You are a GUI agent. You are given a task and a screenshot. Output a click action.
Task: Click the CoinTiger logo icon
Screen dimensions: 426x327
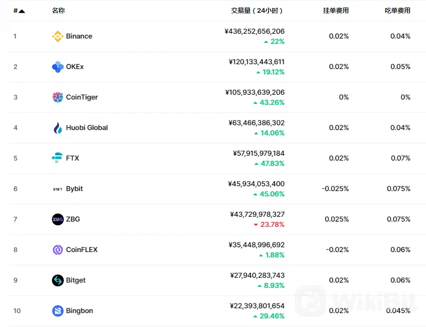click(x=57, y=97)
